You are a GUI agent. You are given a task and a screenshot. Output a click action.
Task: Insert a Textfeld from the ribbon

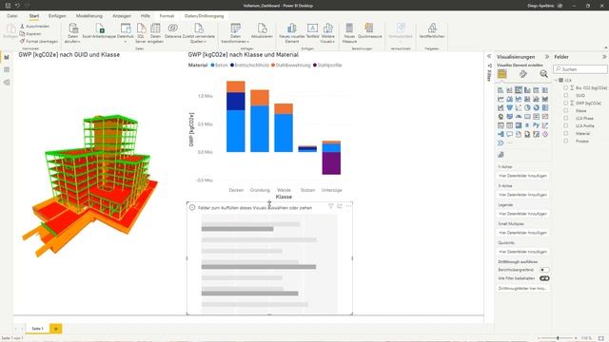pyautogui.click(x=312, y=31)
